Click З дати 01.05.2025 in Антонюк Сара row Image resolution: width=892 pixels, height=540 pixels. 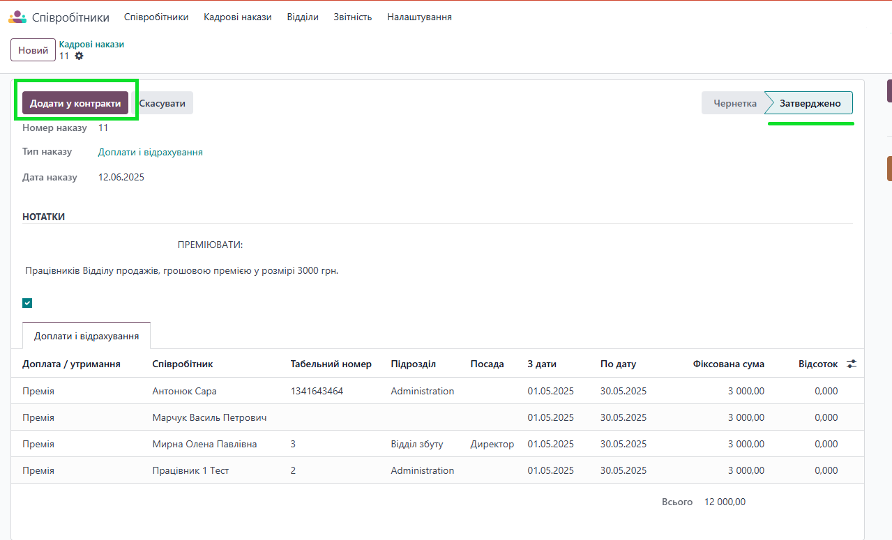point(551,391)
